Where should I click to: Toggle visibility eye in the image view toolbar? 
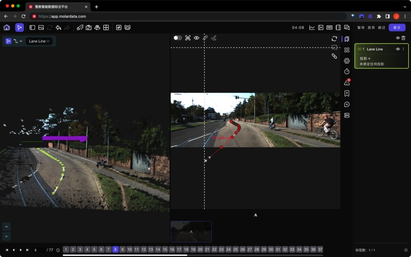(x=197, y=38)
